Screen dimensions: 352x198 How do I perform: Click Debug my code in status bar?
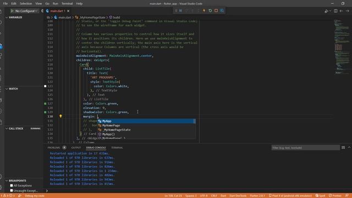point(35,196)
